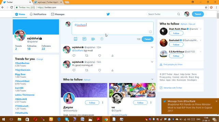
Task: Go to the Home tab
Action: 20,14
